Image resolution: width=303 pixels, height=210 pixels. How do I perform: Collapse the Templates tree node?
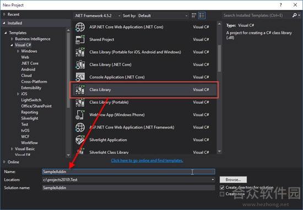pos(6,33)
